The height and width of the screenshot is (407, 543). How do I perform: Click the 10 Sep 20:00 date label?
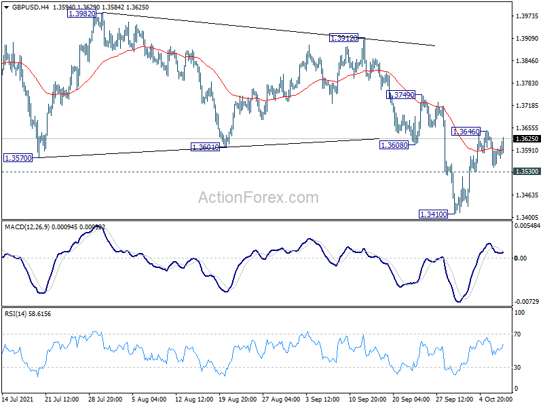click(x=367, y=399)
